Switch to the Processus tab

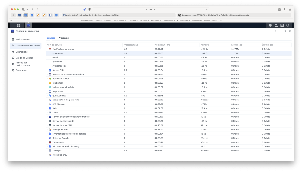[x=63, y=38]
